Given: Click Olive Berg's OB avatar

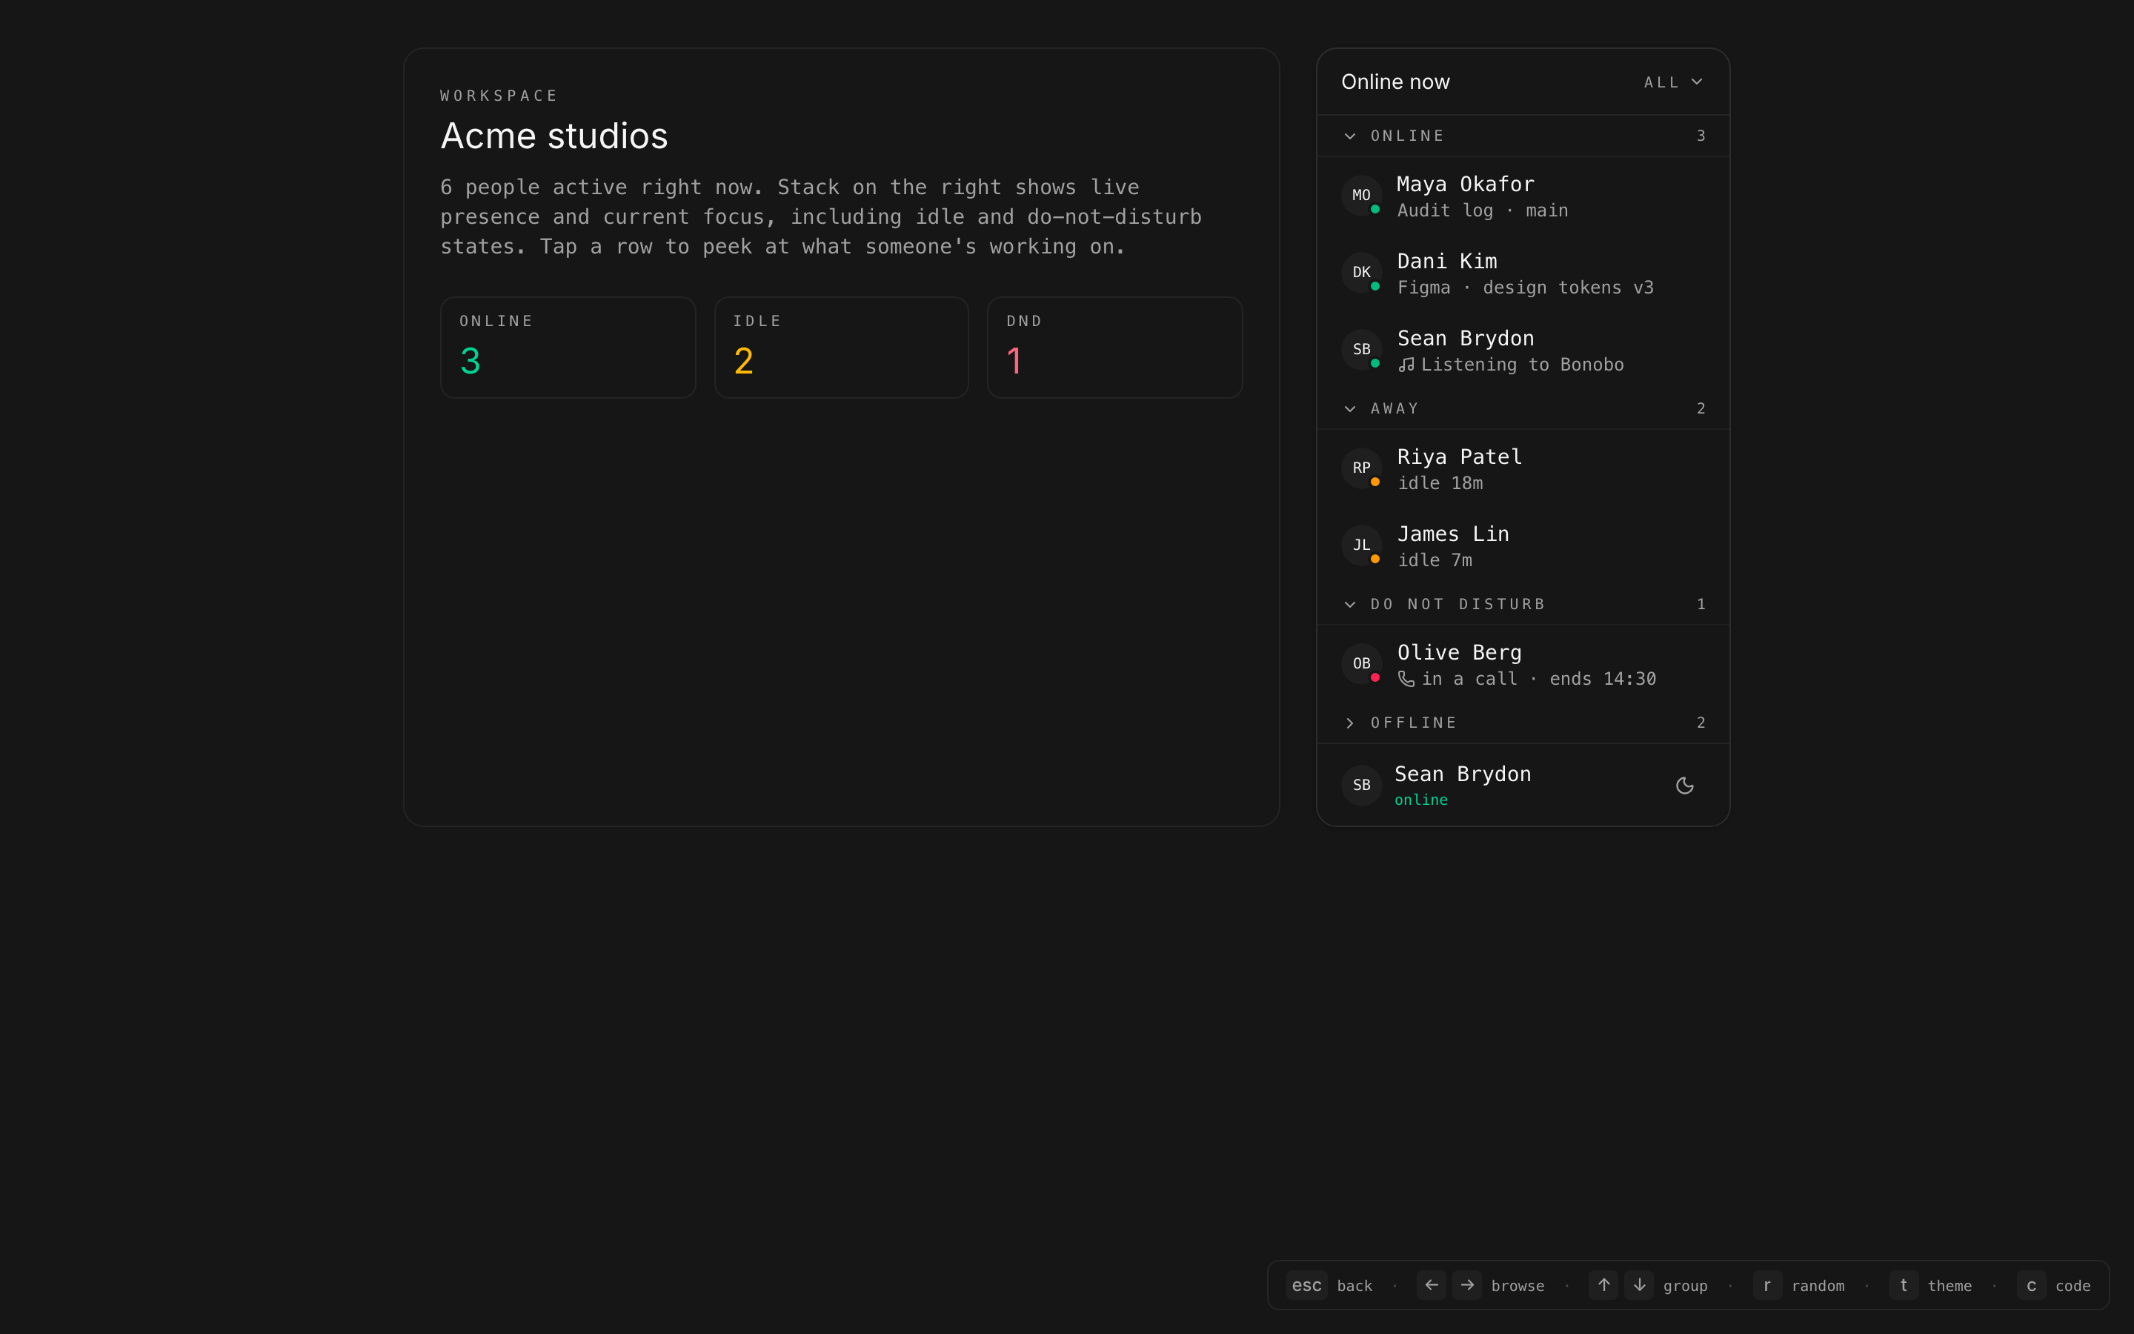Looking at the screenshot, I should coord(1361,663).
